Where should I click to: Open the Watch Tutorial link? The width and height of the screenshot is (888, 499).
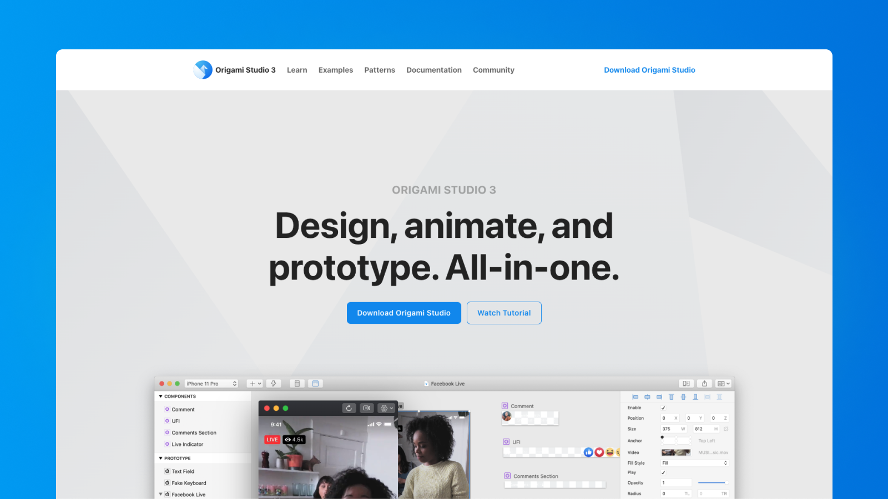[504, 313]
